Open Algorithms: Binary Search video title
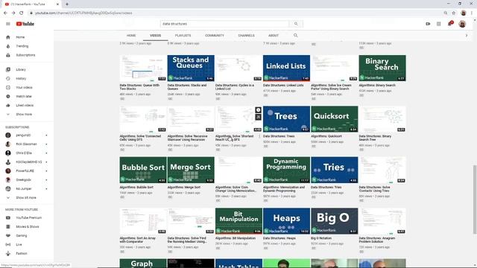The width and height of the screenshot is (477, 268). 377,86
